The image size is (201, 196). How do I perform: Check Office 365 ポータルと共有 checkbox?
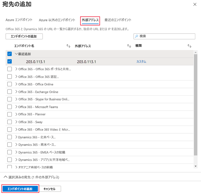pyautogui.click(x=9, y=69)
